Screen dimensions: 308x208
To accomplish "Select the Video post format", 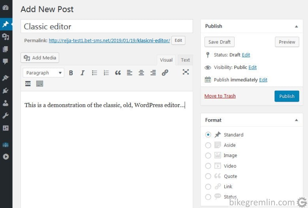I will coord(208,166).
